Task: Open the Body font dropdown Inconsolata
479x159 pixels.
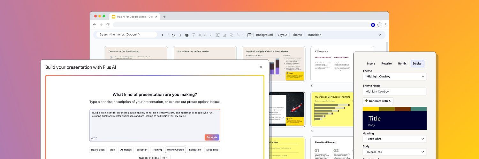Action: [395, 152]
